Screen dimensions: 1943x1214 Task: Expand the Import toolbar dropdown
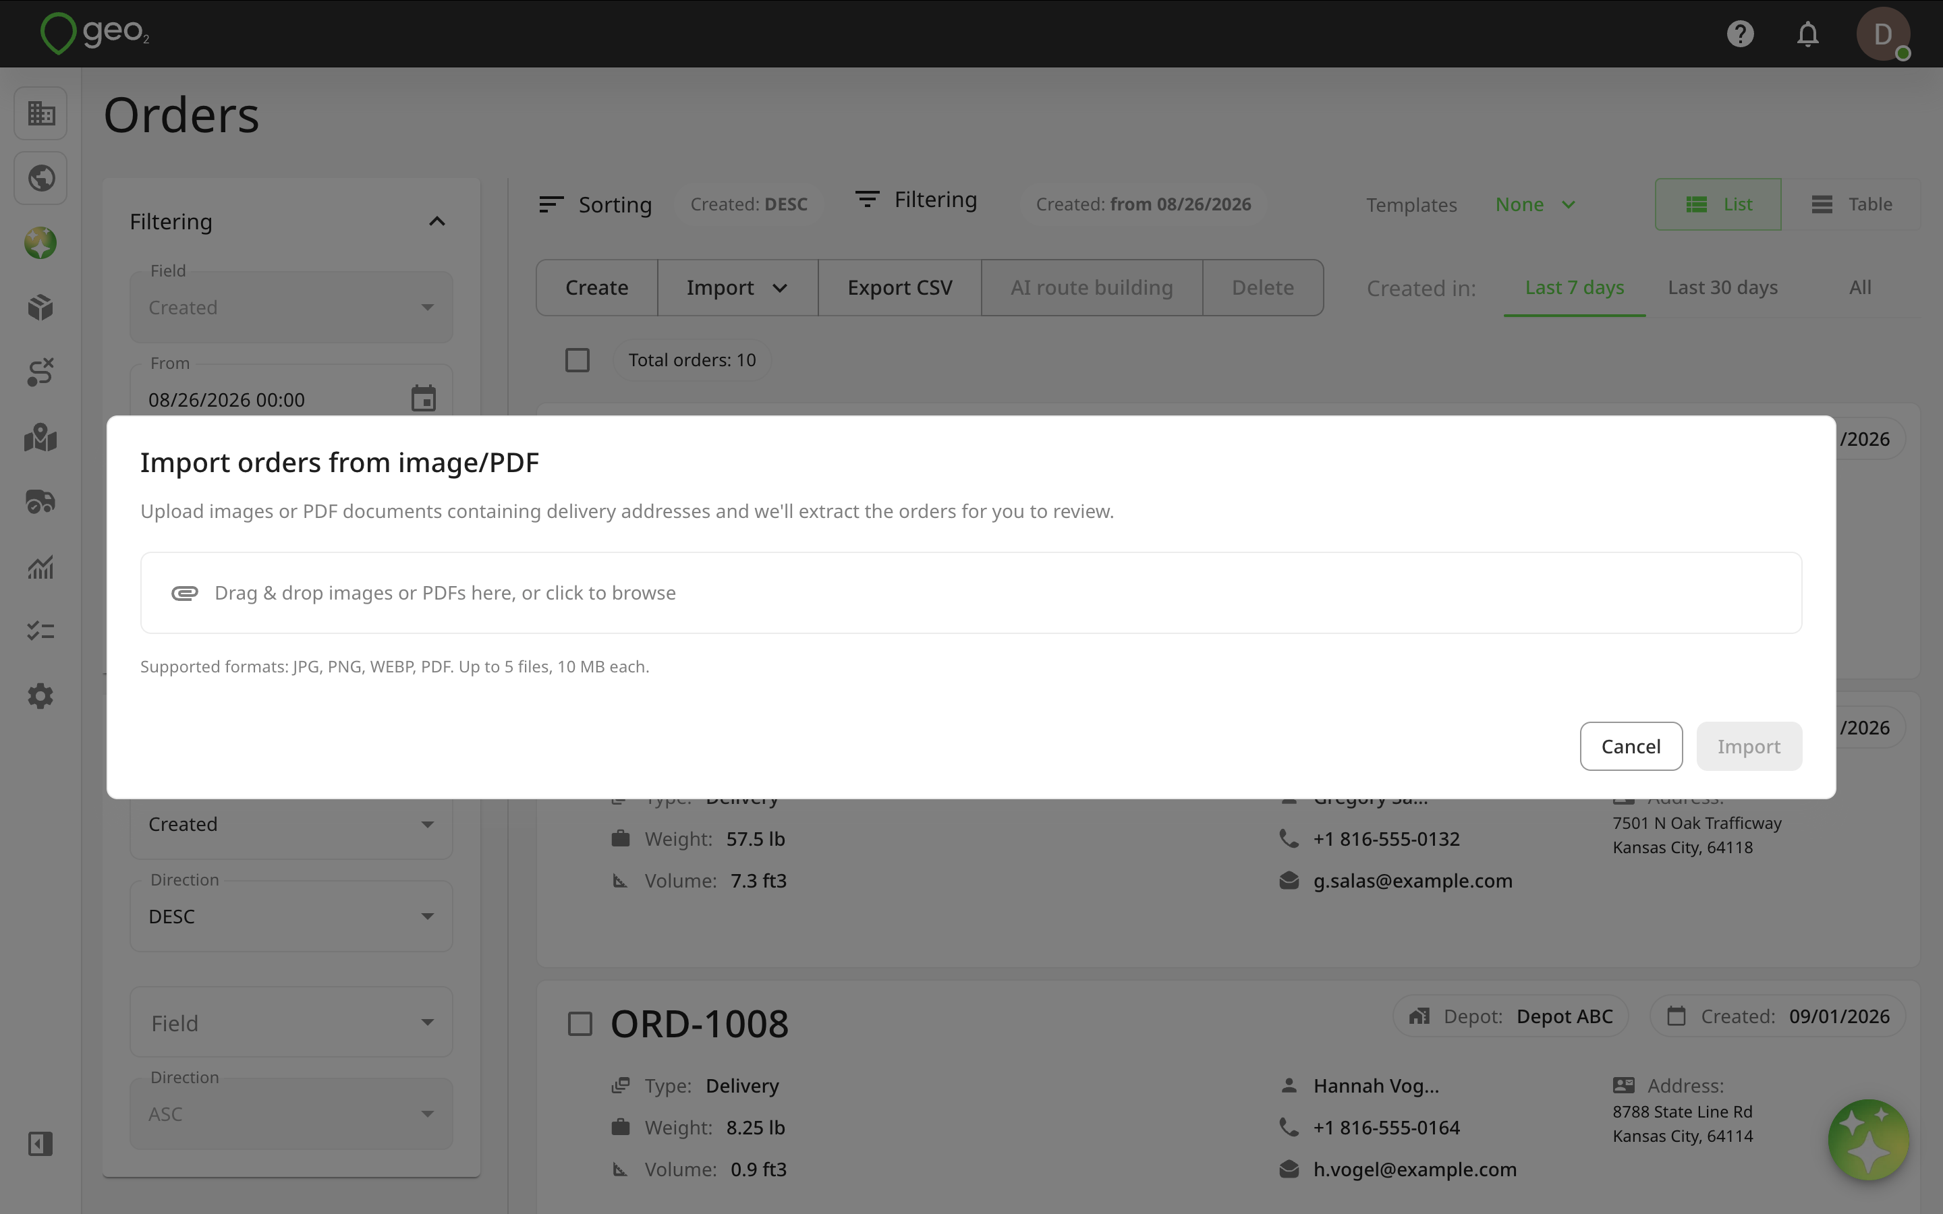click(x=738, y=287)
